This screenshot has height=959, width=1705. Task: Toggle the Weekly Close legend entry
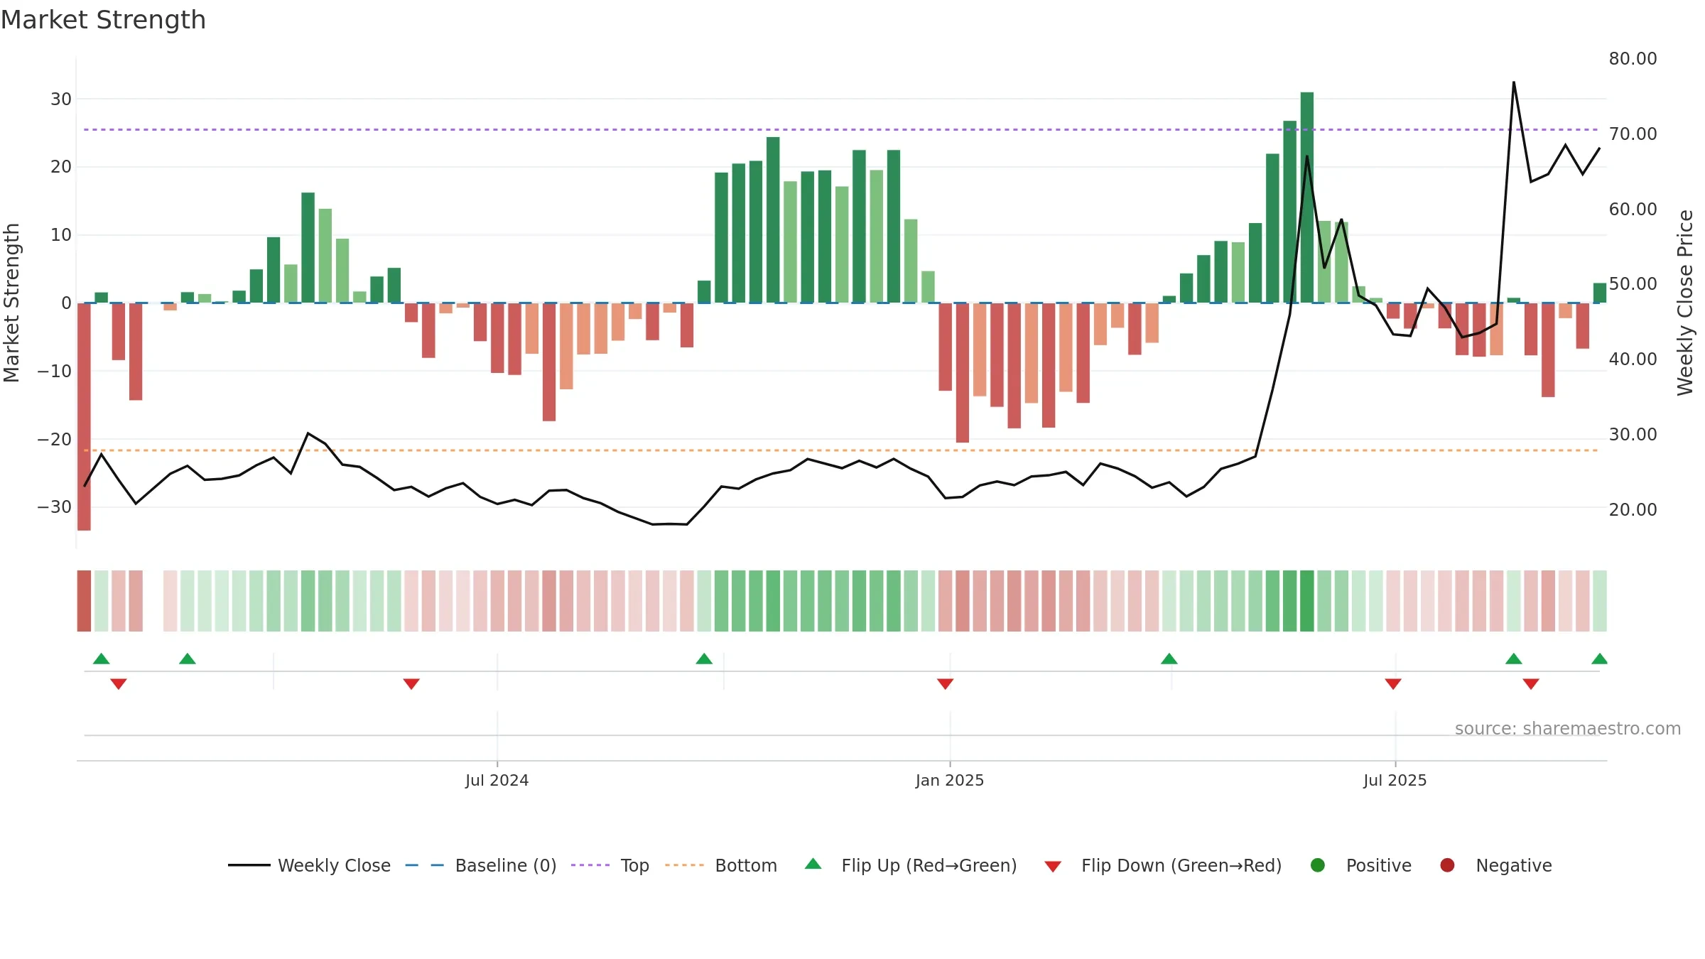click(309, 865)
